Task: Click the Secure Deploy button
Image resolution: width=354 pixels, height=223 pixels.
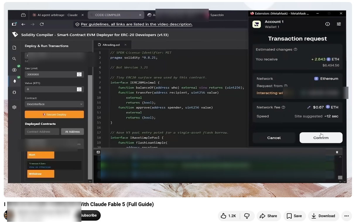Action: (54, 114)
